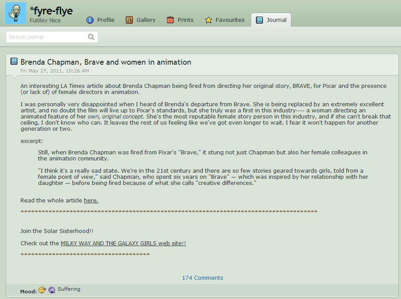This screenshot has width=401, height=299.
Task: Click the Futiley Nice tagline text
Action: tap(45, 21)
